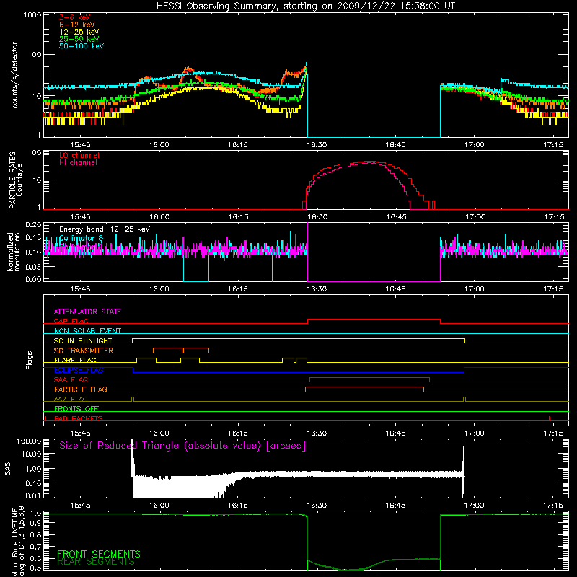
Task: Click the 0.20 tick on modulation axis
Action: pos(33,225)
